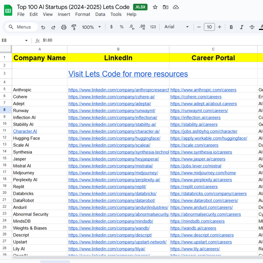
Task: Open the name box dropdown arrow
Action: pos(27,41)
